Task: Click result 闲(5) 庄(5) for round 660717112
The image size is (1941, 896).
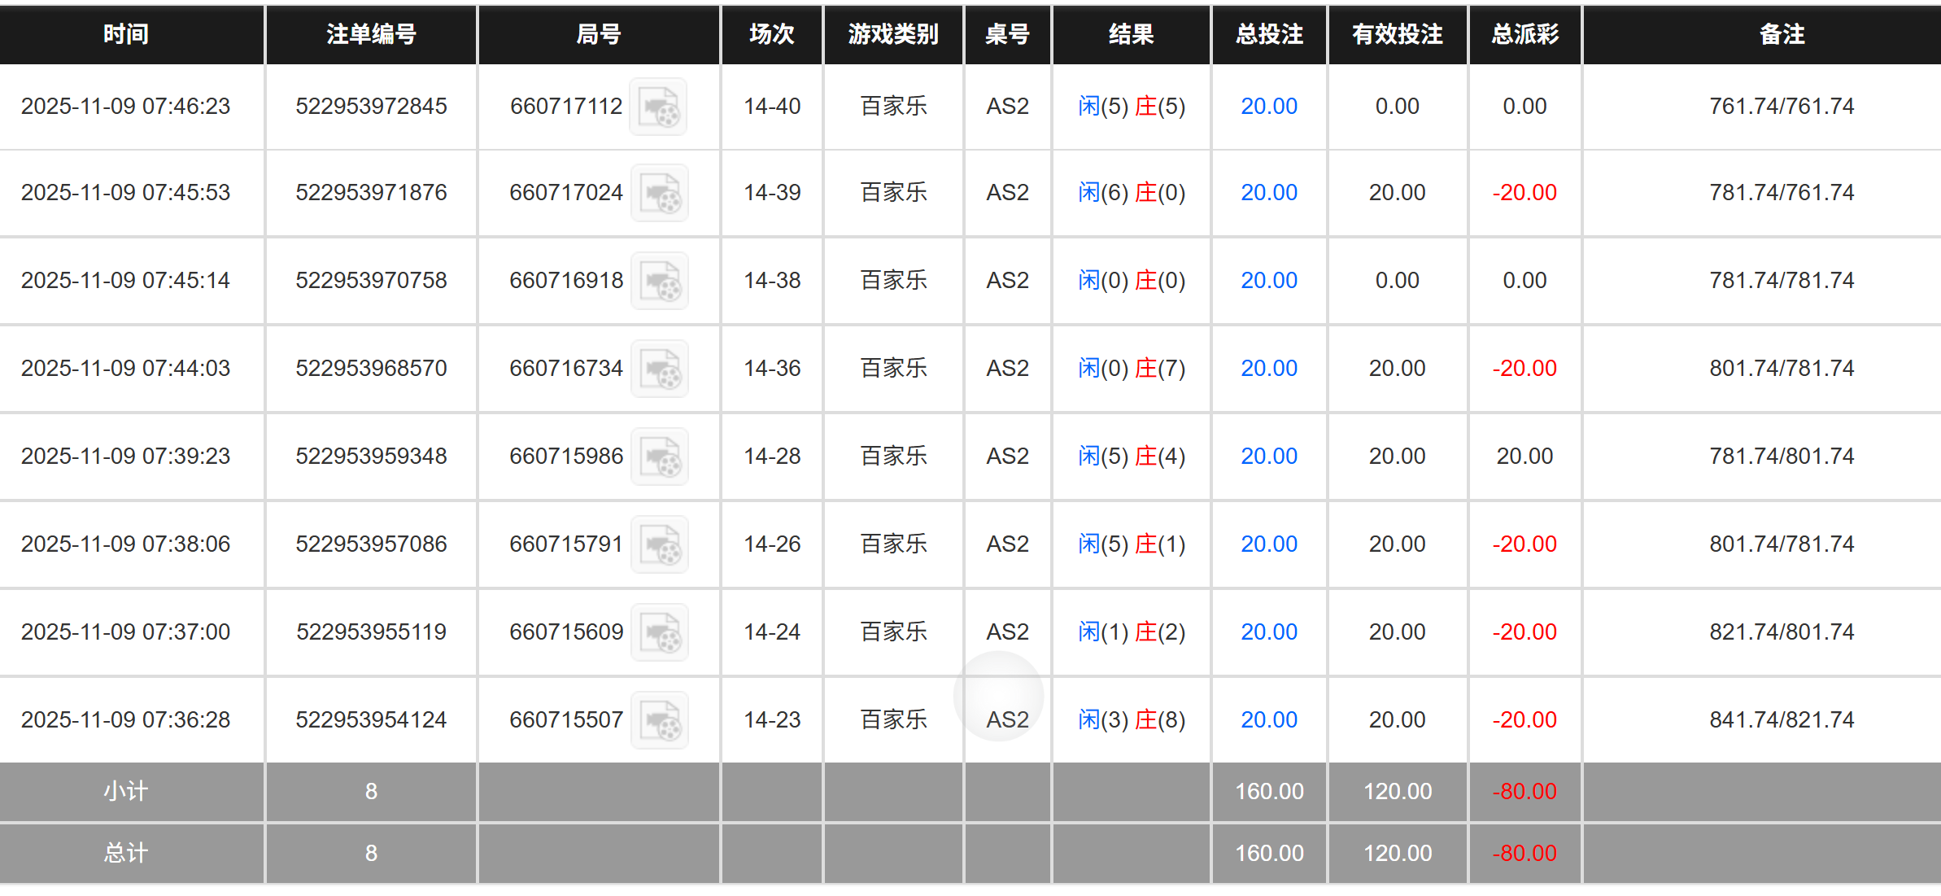Action: point(1132,106)
